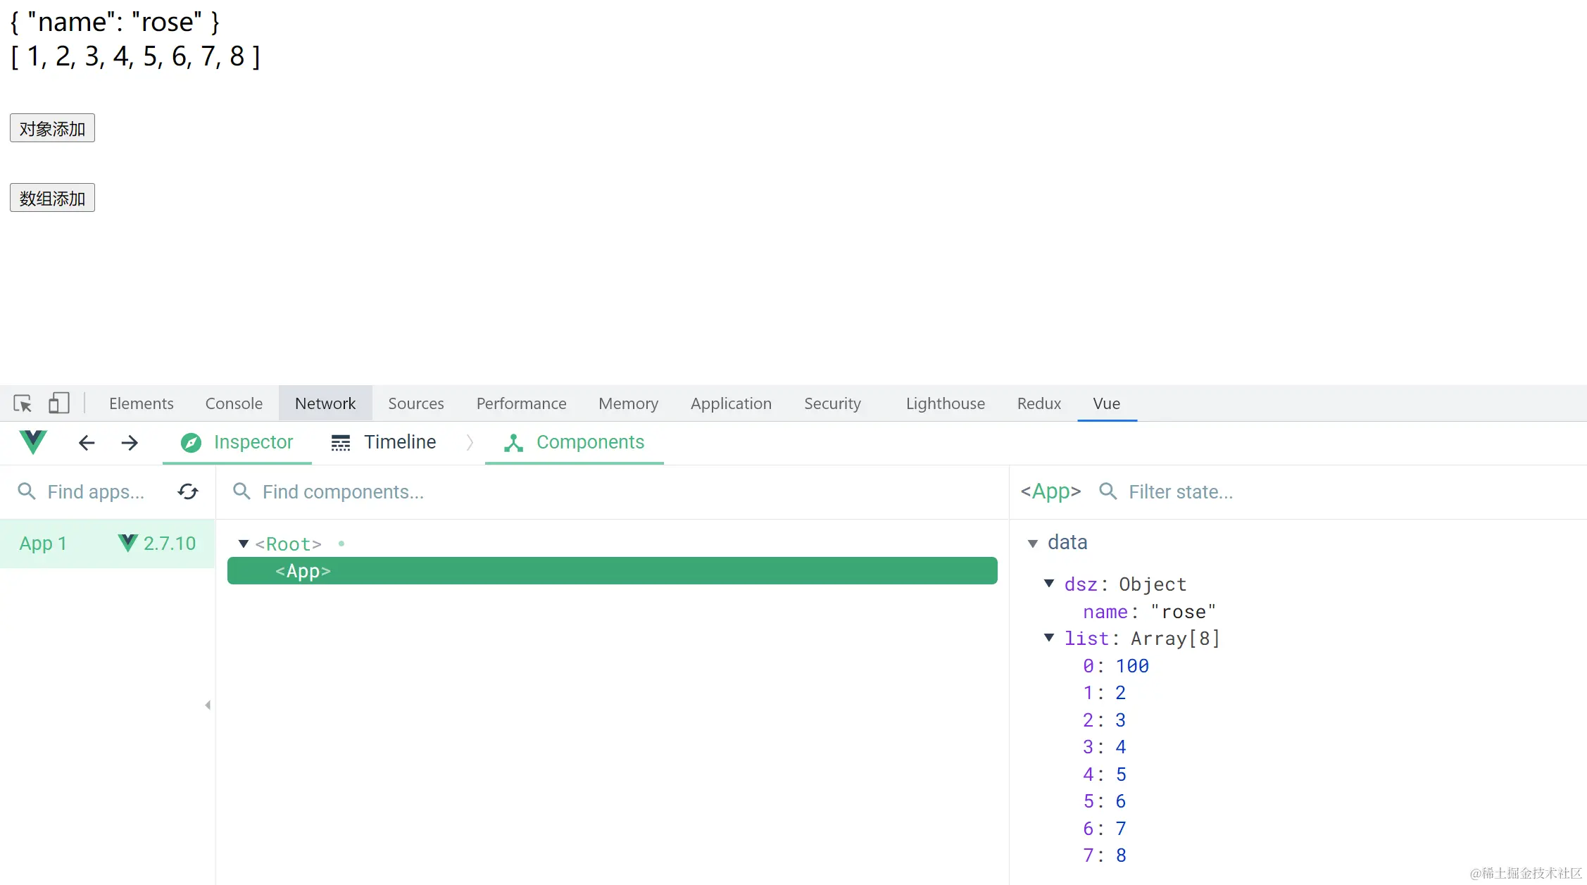The image size is (1587, 885).
Task: Click the 数组添加 button
Action: [52, 198]
